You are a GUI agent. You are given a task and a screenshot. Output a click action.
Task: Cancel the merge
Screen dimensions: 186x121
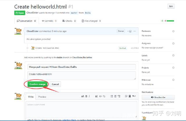click(55, 84)
